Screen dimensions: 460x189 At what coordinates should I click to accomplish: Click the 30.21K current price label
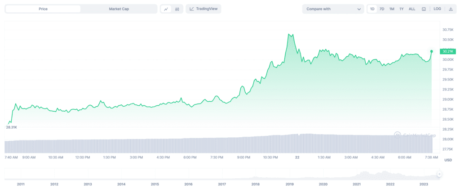coord(448,51)
